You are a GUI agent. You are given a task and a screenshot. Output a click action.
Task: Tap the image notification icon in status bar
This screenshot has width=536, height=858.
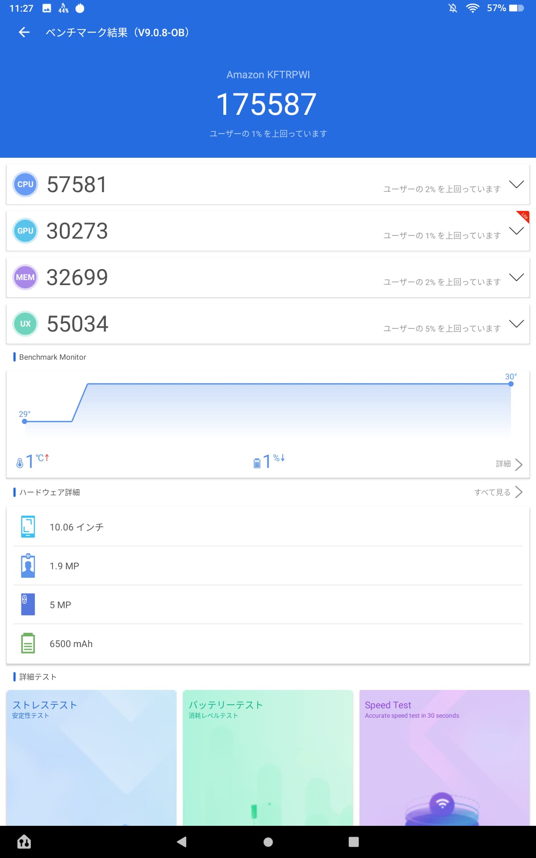coord(47,8)
